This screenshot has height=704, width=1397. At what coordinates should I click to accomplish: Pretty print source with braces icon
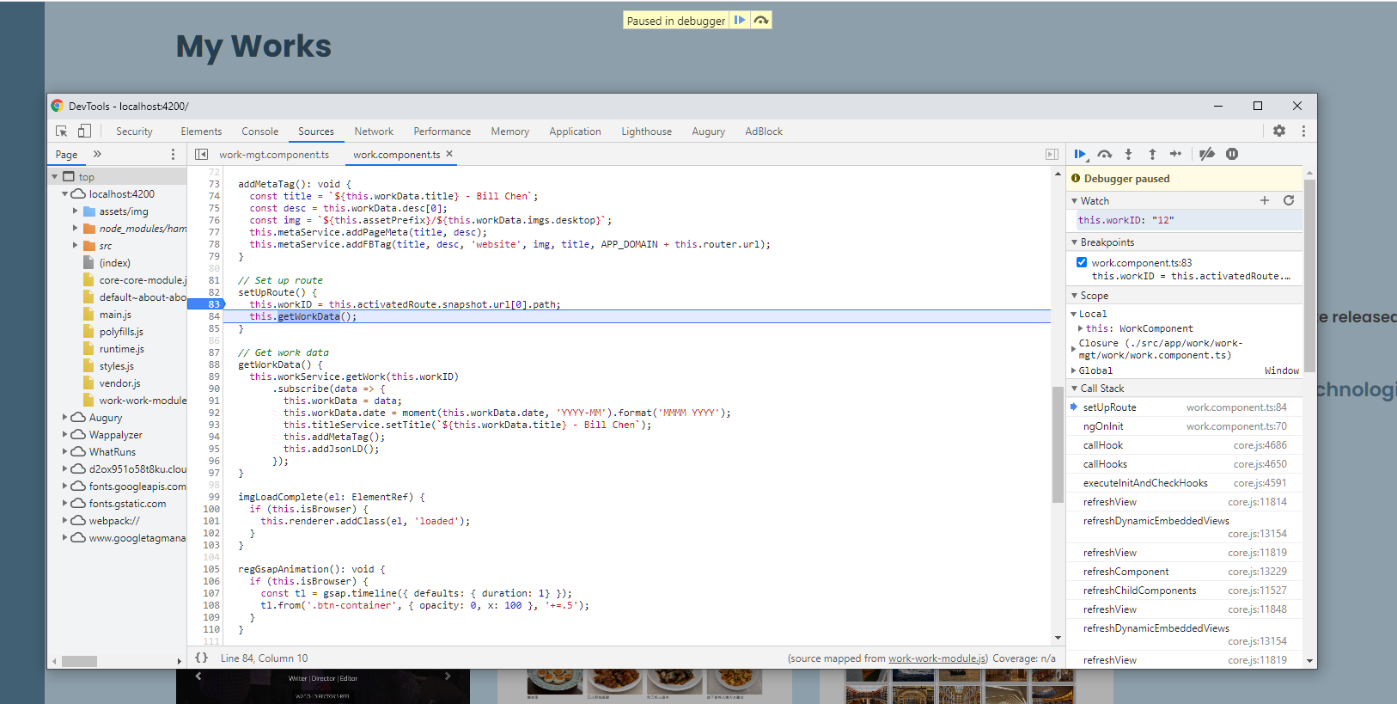(201, 658)
